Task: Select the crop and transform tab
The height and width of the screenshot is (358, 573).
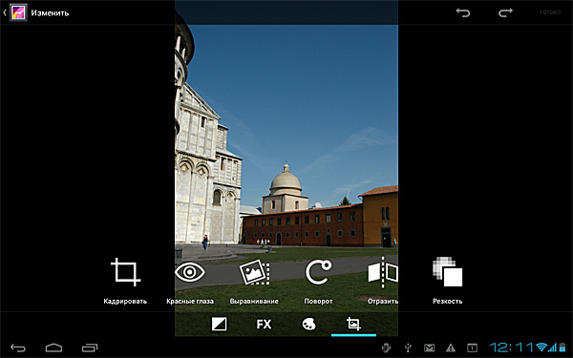Action: point(353,324)
